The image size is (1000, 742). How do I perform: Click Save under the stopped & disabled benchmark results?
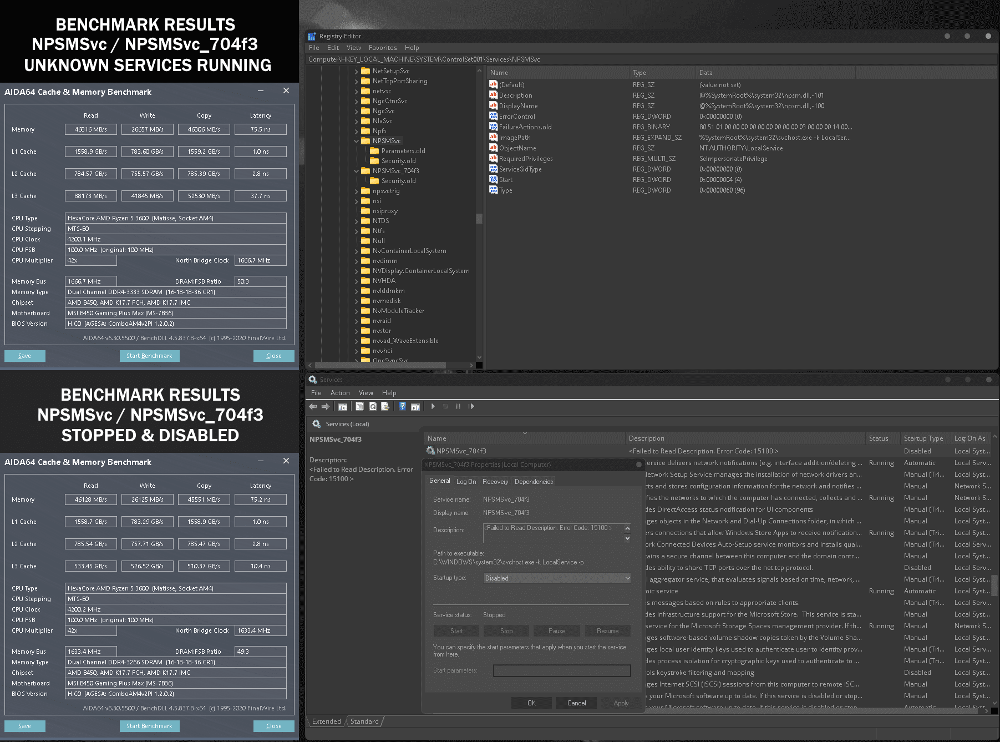coord(25,726)
